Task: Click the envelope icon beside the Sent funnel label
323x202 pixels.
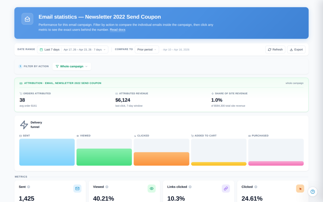Action: (x=21, y=136)
